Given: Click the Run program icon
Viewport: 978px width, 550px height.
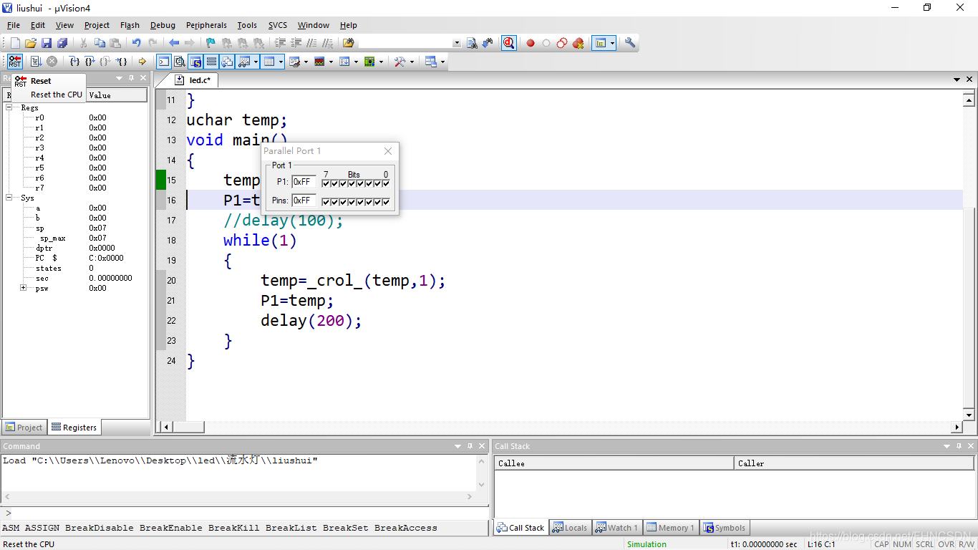Looking at the screenshot, I should point(36,62).
